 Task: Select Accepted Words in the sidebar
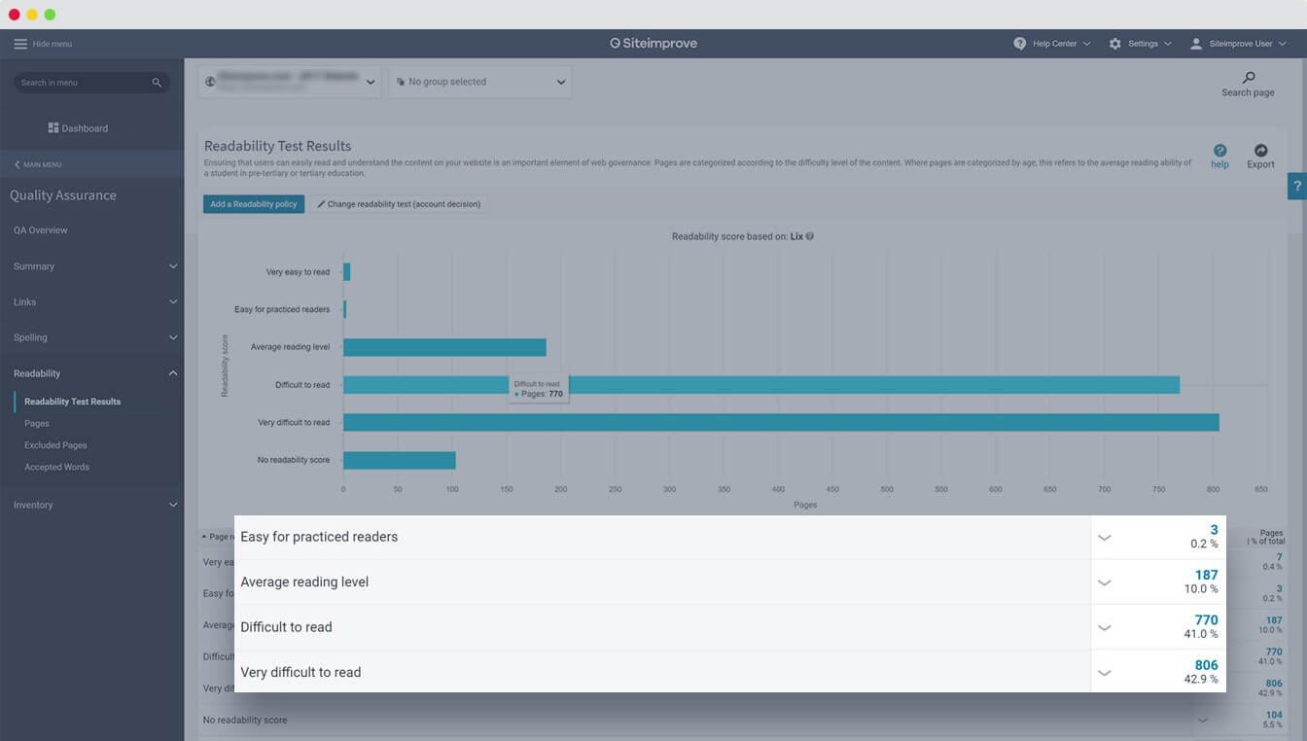click(x=56, y=467)
